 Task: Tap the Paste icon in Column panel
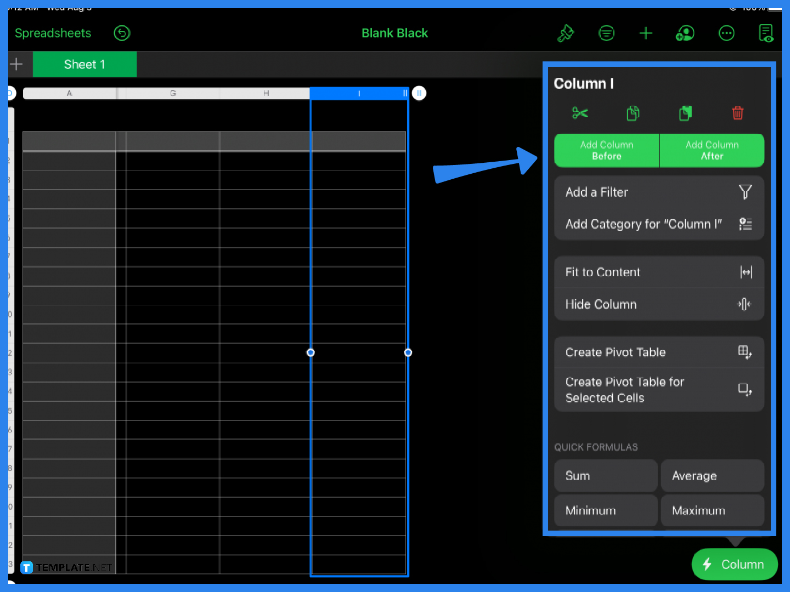click(x=685, y=113)
